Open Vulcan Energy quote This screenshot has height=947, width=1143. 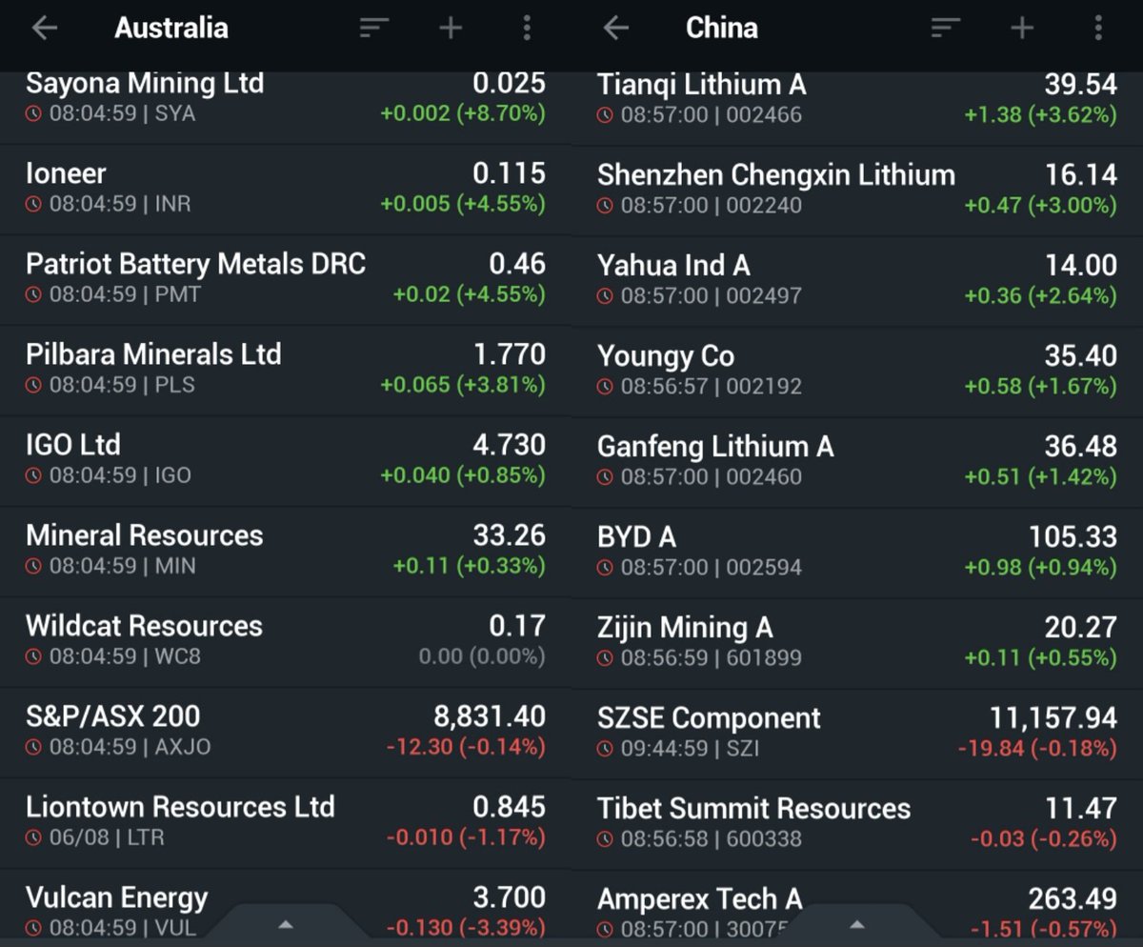pos(286,904)
